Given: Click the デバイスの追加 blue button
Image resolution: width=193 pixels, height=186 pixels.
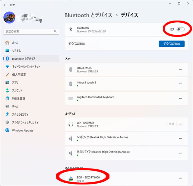Looking at the screenshot, I should pyautogui.click(x=172, y=44).
